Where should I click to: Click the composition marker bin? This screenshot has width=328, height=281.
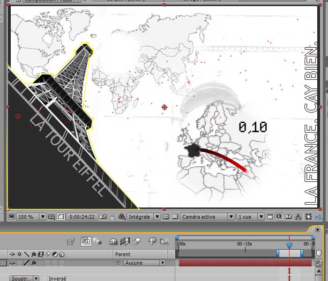[x=319, y=253]
